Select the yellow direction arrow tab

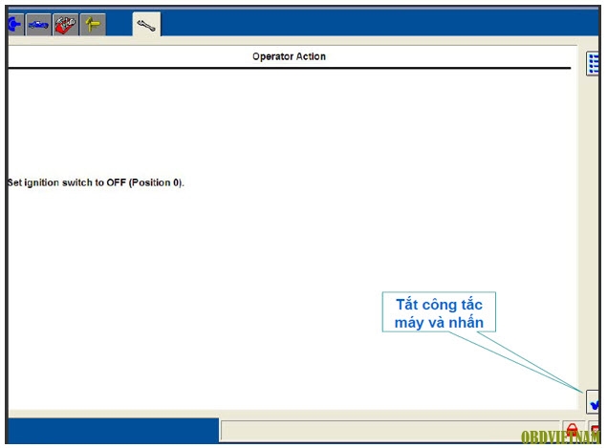(x=93, y=25)
